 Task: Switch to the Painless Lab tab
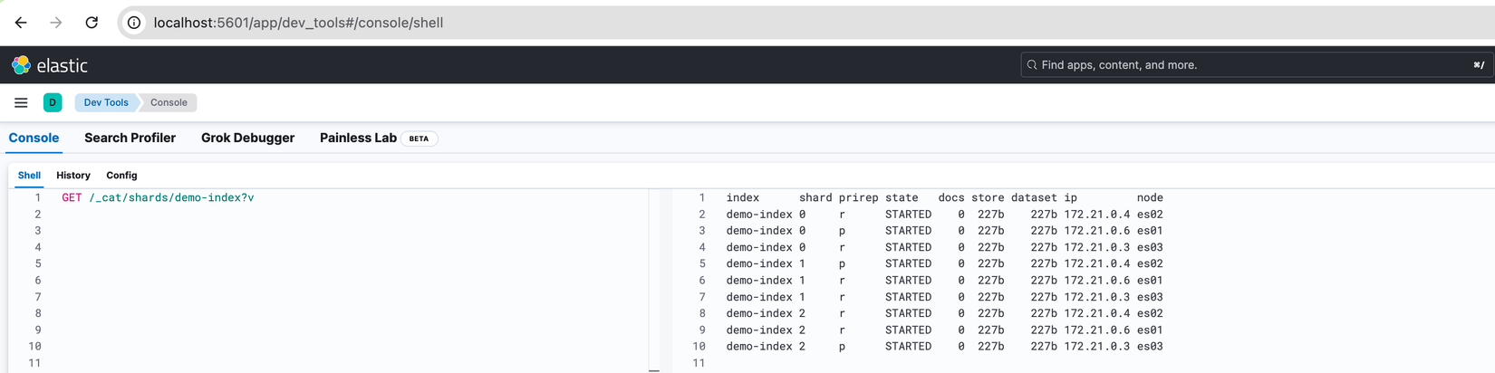[x=358, y=139]
